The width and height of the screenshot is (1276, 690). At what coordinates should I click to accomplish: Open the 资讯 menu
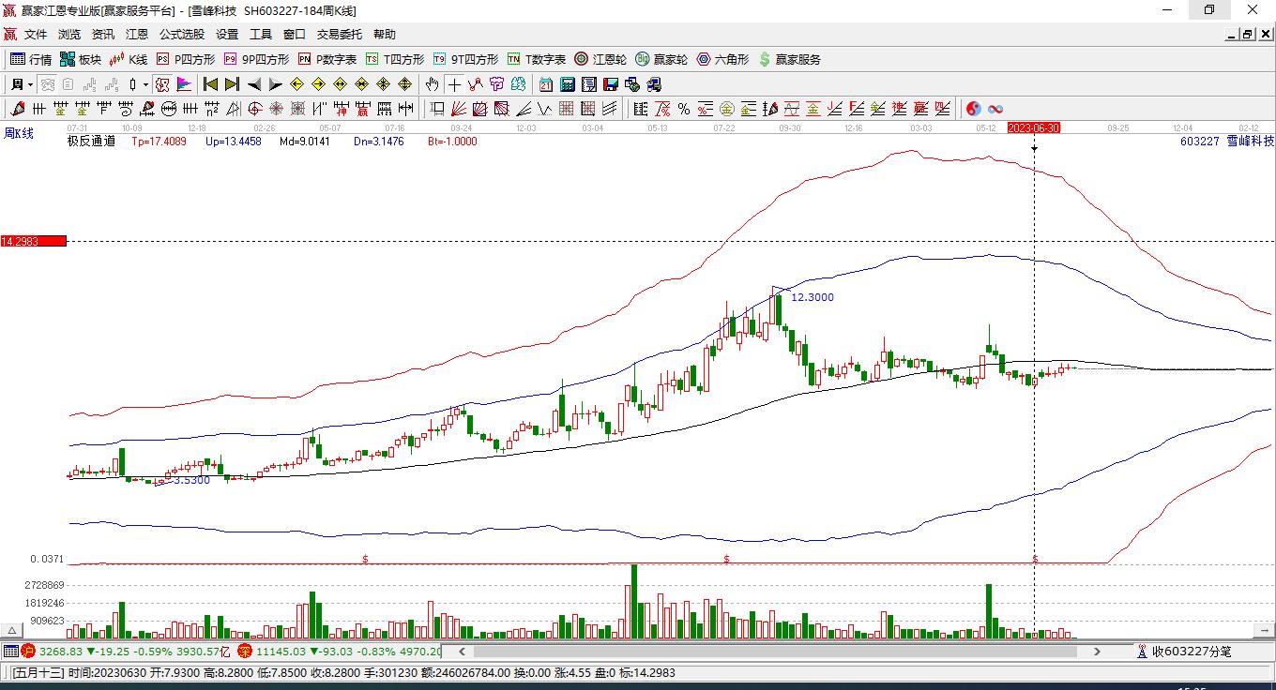(103, 35)
